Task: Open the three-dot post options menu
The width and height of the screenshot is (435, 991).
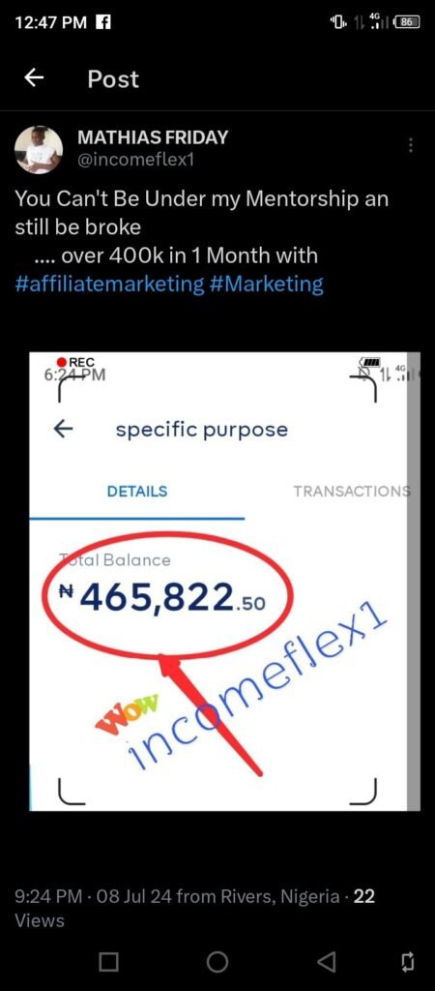Action: tap(411, 145)
